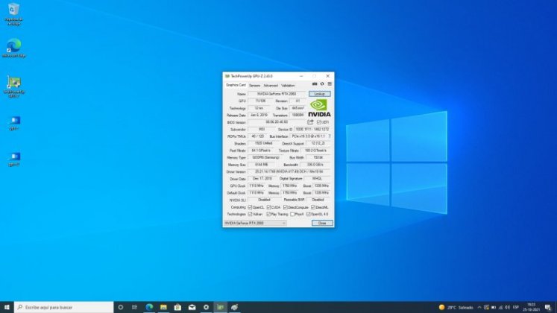Open the GPU selection dropdown at bottom

(255, 224)
